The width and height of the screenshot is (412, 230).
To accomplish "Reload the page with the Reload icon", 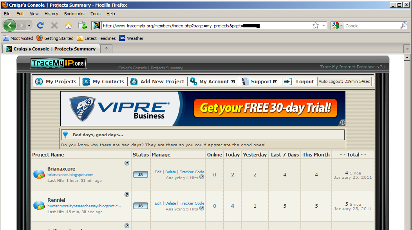I will [40, 25].
